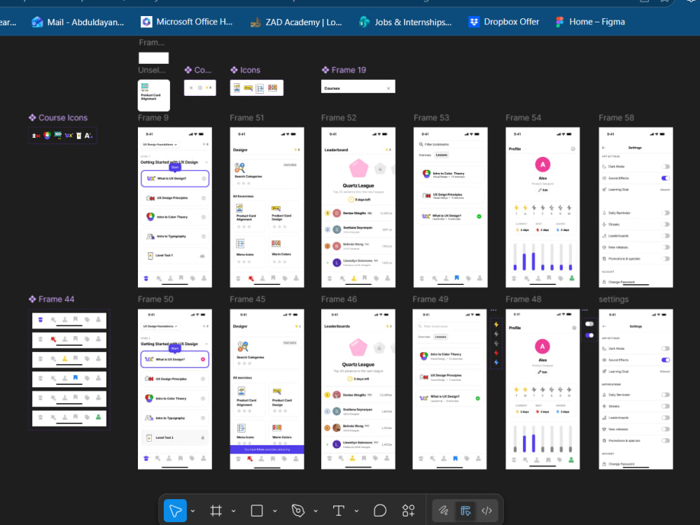Click the green profile icon in Frame 44's last row

[98, 417]
